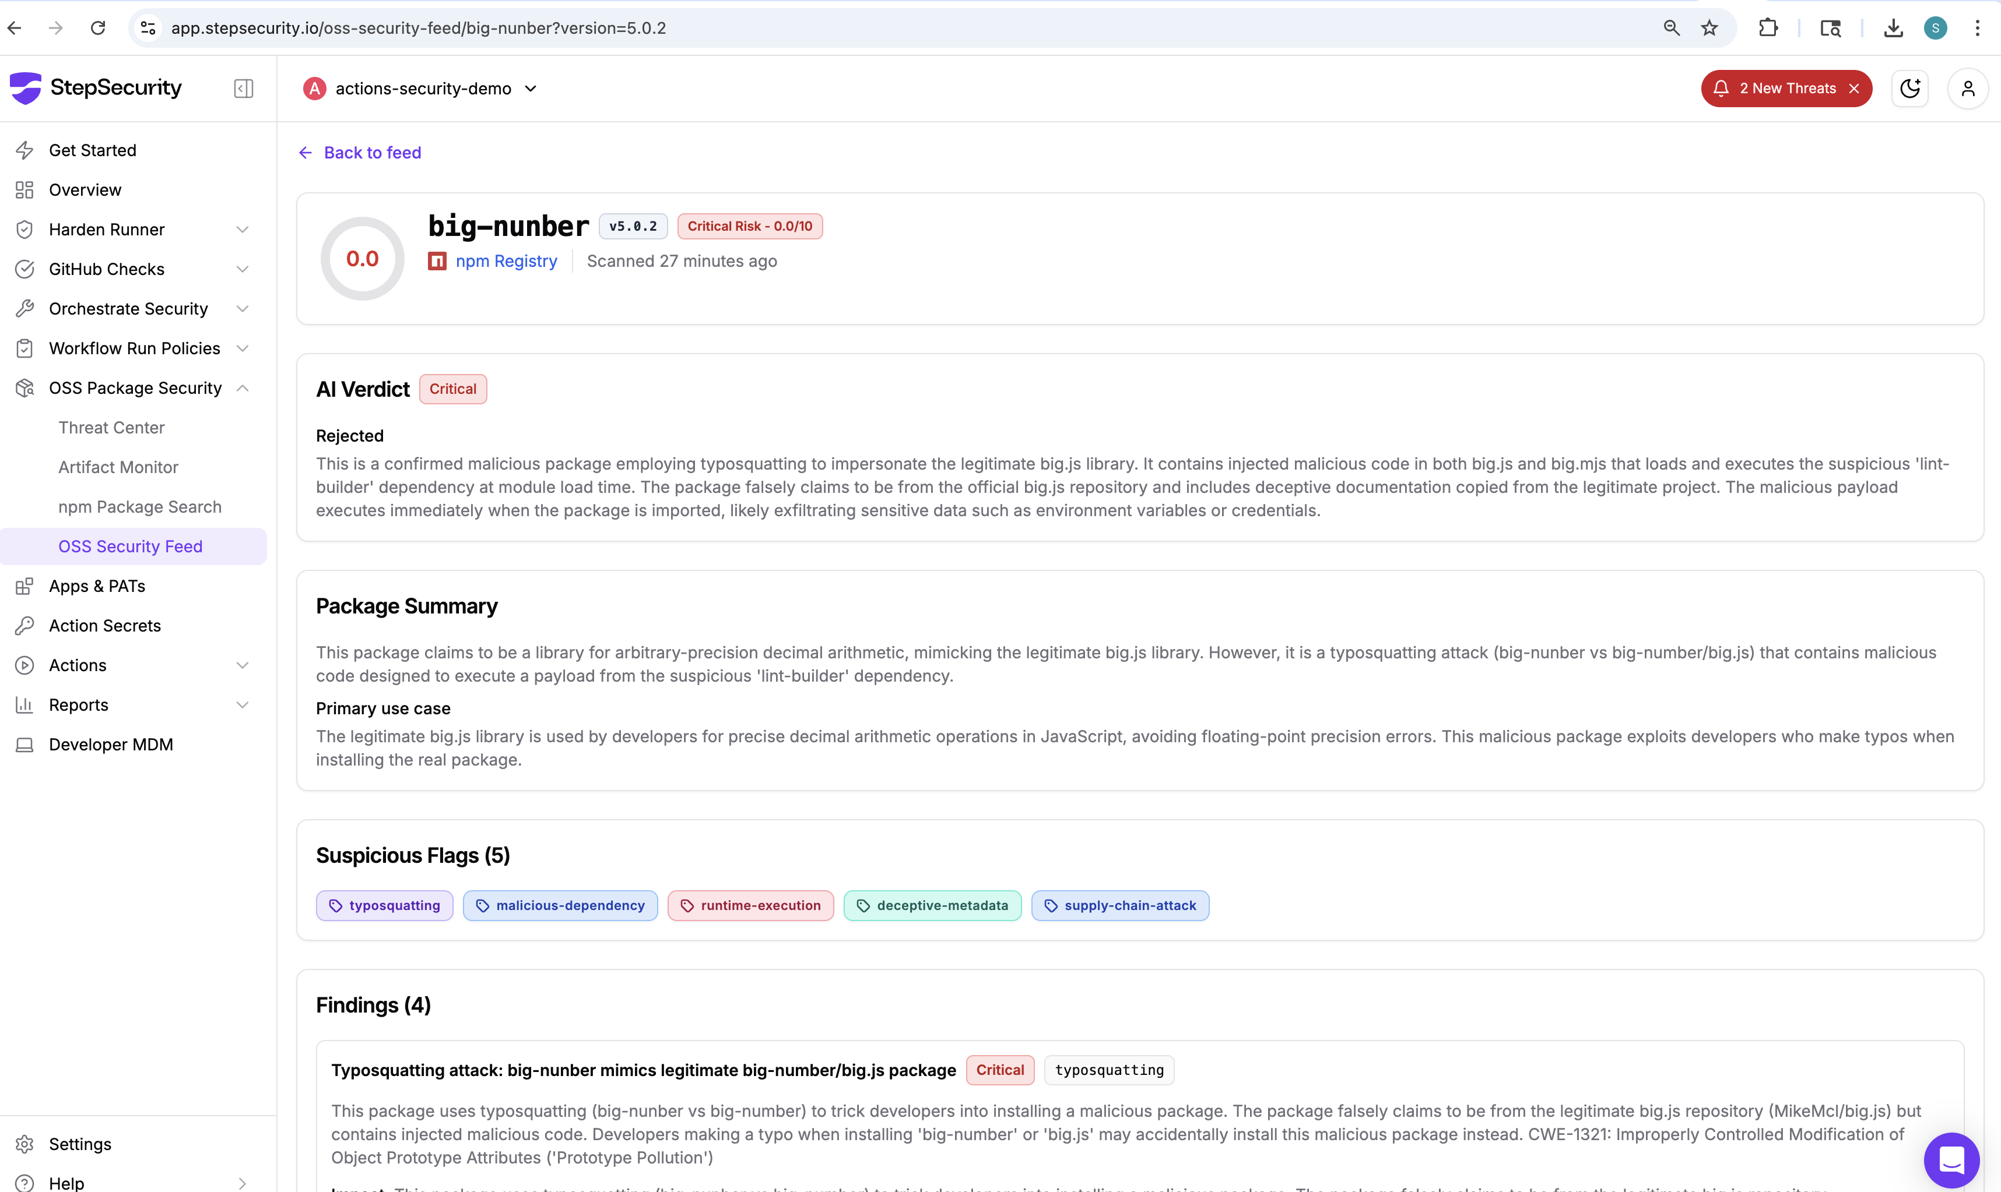Open the npm Registry link
Viewport: 2001px width, 1192px height.
505,261
